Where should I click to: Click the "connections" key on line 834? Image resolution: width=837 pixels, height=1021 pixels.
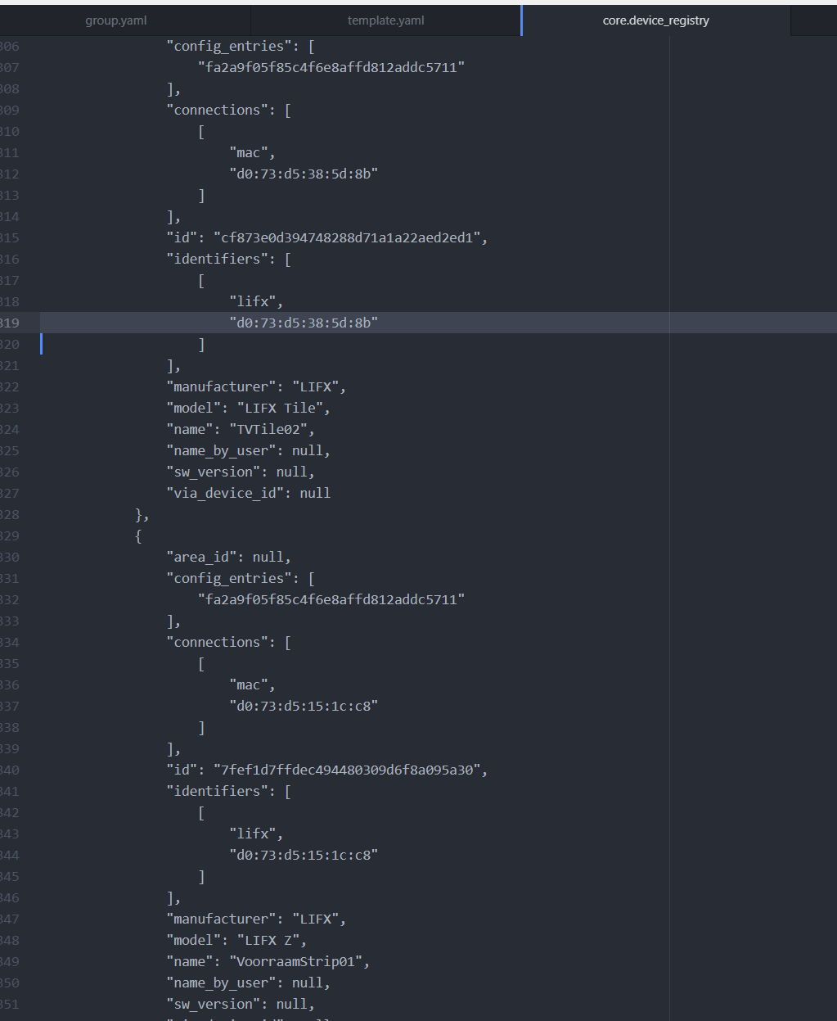click(218, 642)
